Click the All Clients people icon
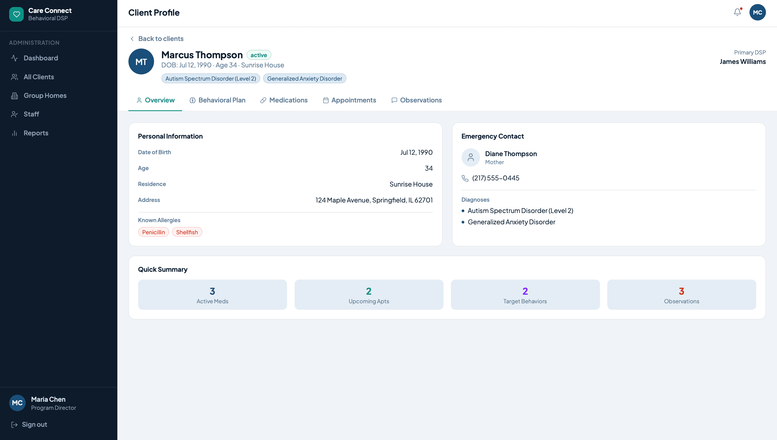Viewport: 777px width, 440px height. [15, 77]
